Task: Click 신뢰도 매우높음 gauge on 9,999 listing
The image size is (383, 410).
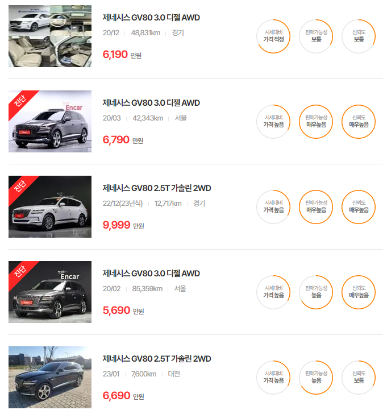Action: tap(359, 207)
